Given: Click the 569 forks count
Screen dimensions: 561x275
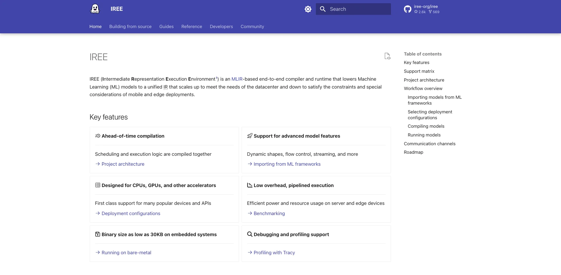Looking at the screenshot, I should pos(434,12).
